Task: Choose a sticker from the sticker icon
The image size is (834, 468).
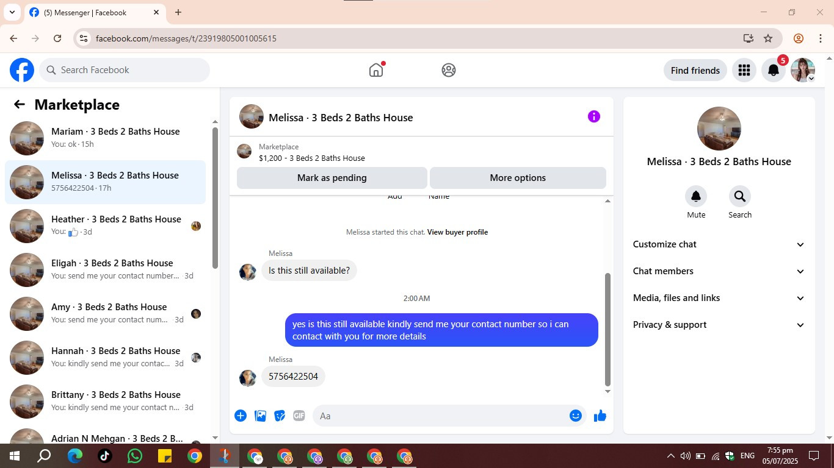Action: [x=280, y=416]
